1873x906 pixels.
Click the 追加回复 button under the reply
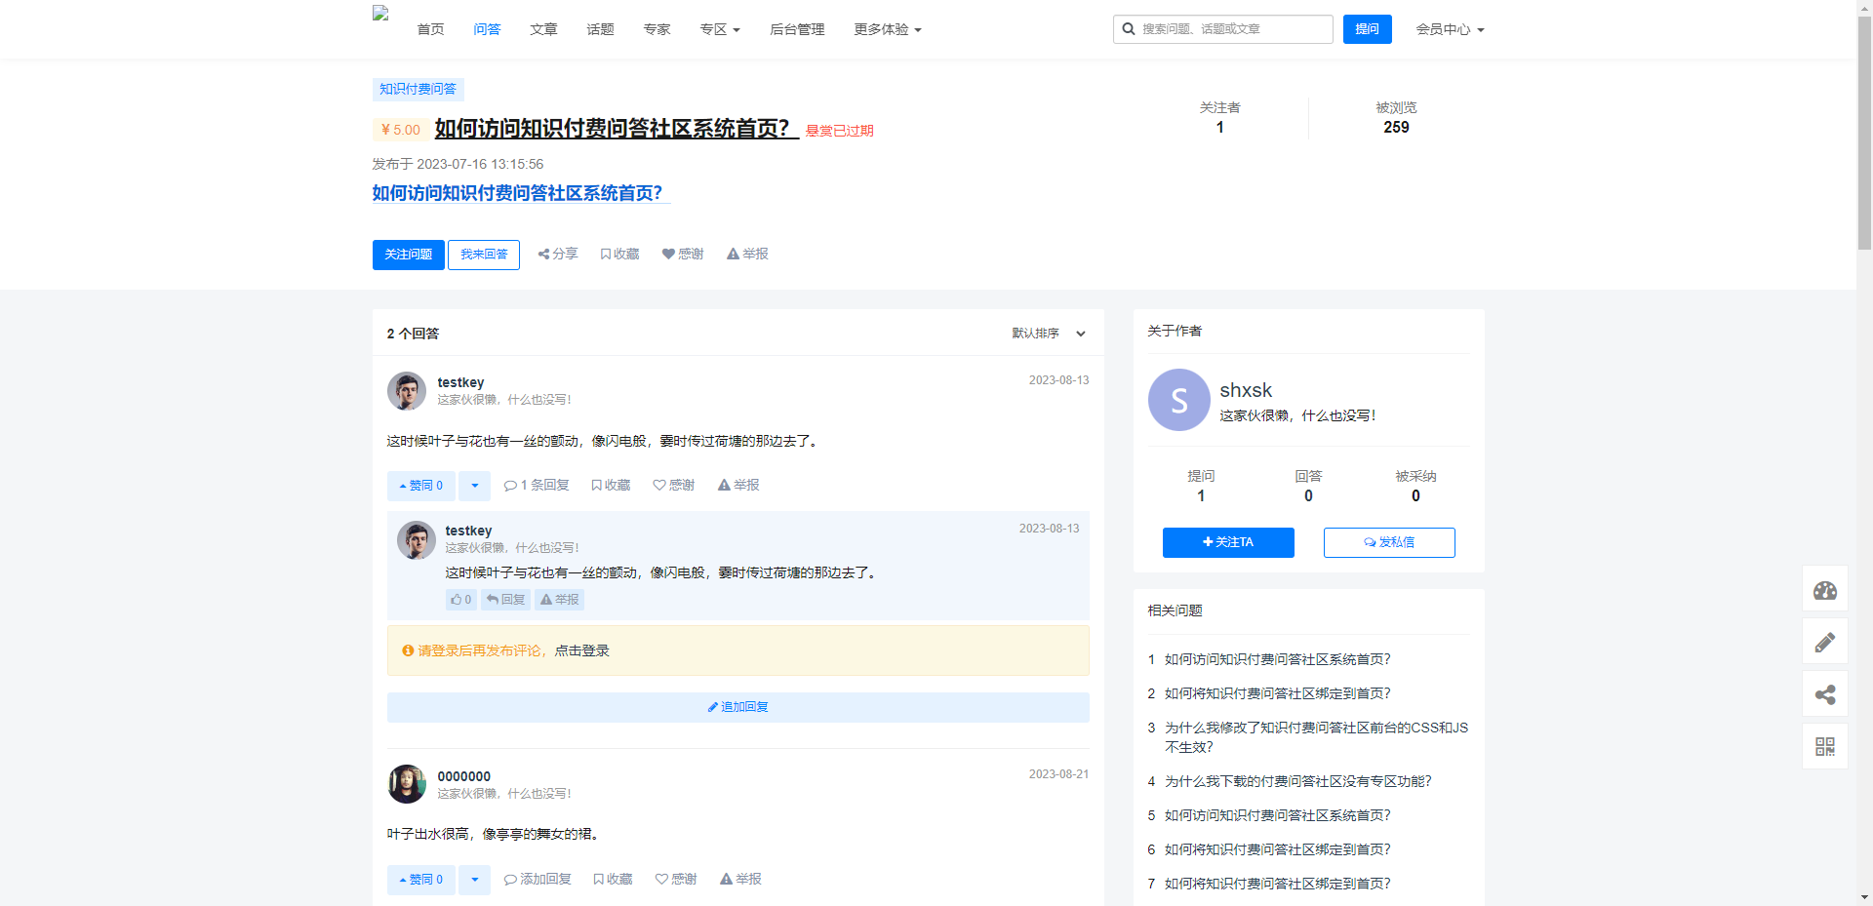point(737,707)
